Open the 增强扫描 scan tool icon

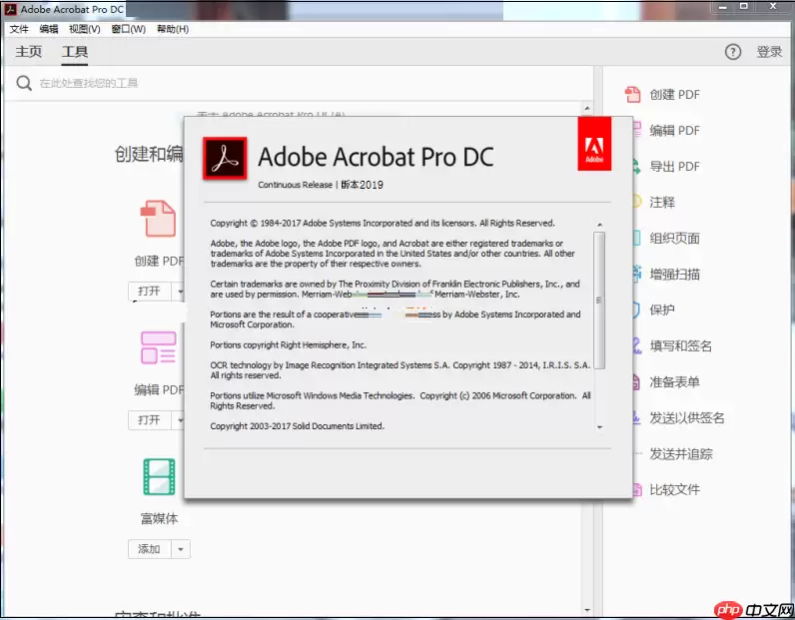tap(637, 274)
